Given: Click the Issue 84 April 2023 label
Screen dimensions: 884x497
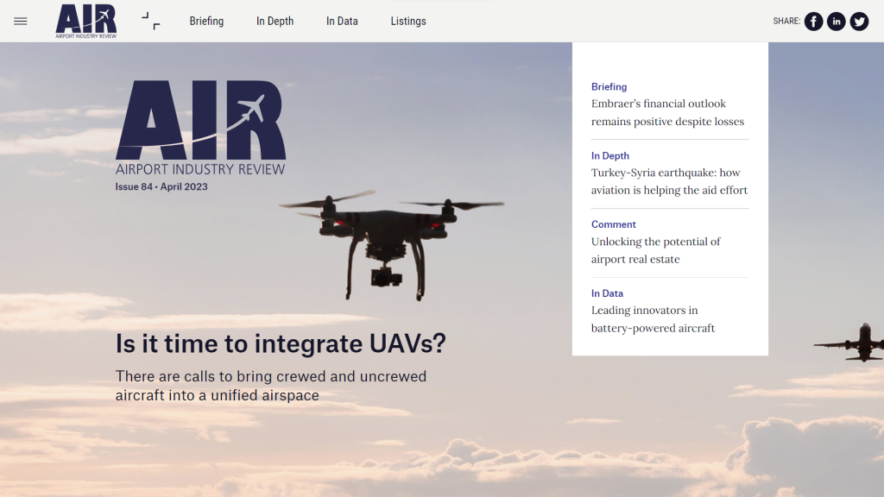Looking at the screenshot, I should point(161,187).
